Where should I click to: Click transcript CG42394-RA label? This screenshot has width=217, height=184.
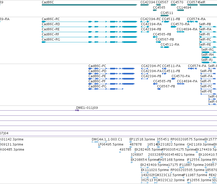point(151,24)
